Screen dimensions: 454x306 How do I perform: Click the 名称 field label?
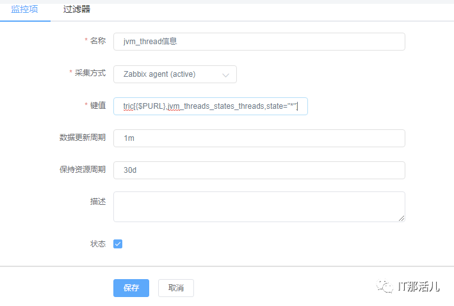tap(98, 41)
